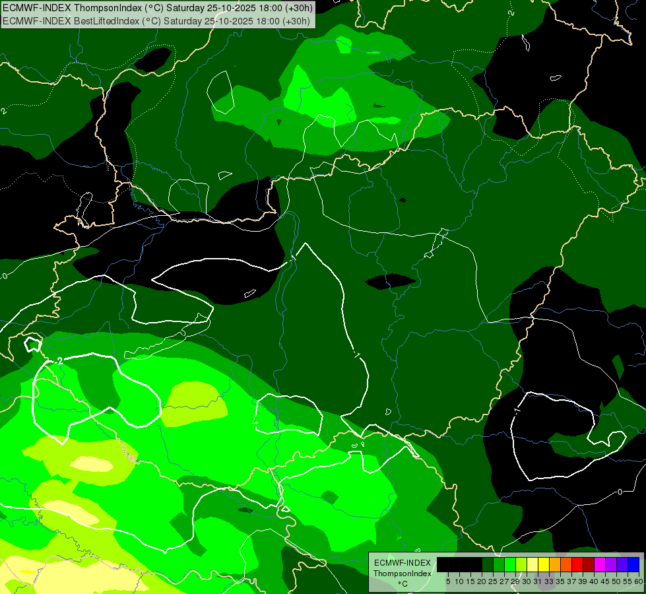Click the legend scale value 20

(482, 581)
